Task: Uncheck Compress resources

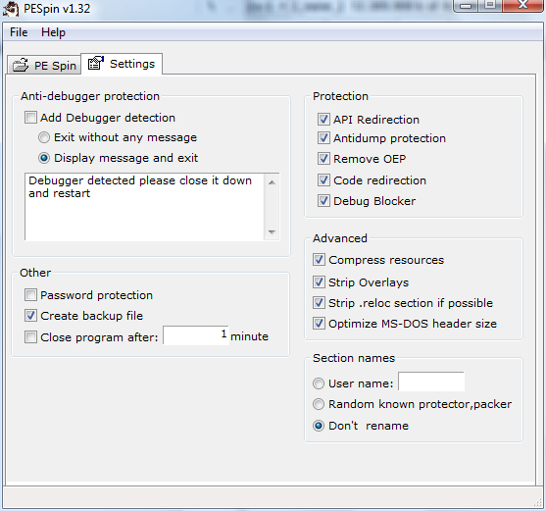Action: (x=319, y=260)
